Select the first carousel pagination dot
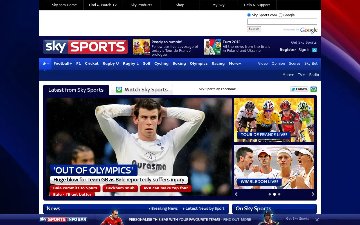This screenshot has height=225, width=360. pyautogui.click(x=270, y=194)
